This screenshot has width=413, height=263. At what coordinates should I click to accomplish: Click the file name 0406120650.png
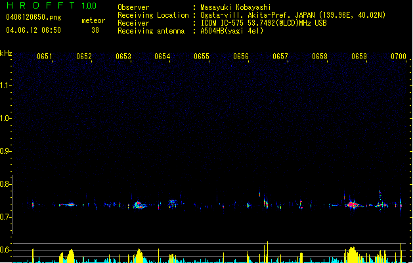coord(33,17)
